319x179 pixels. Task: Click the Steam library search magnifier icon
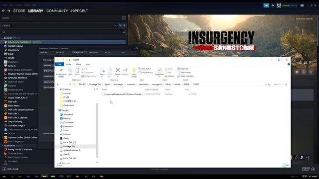click(3, 32)
